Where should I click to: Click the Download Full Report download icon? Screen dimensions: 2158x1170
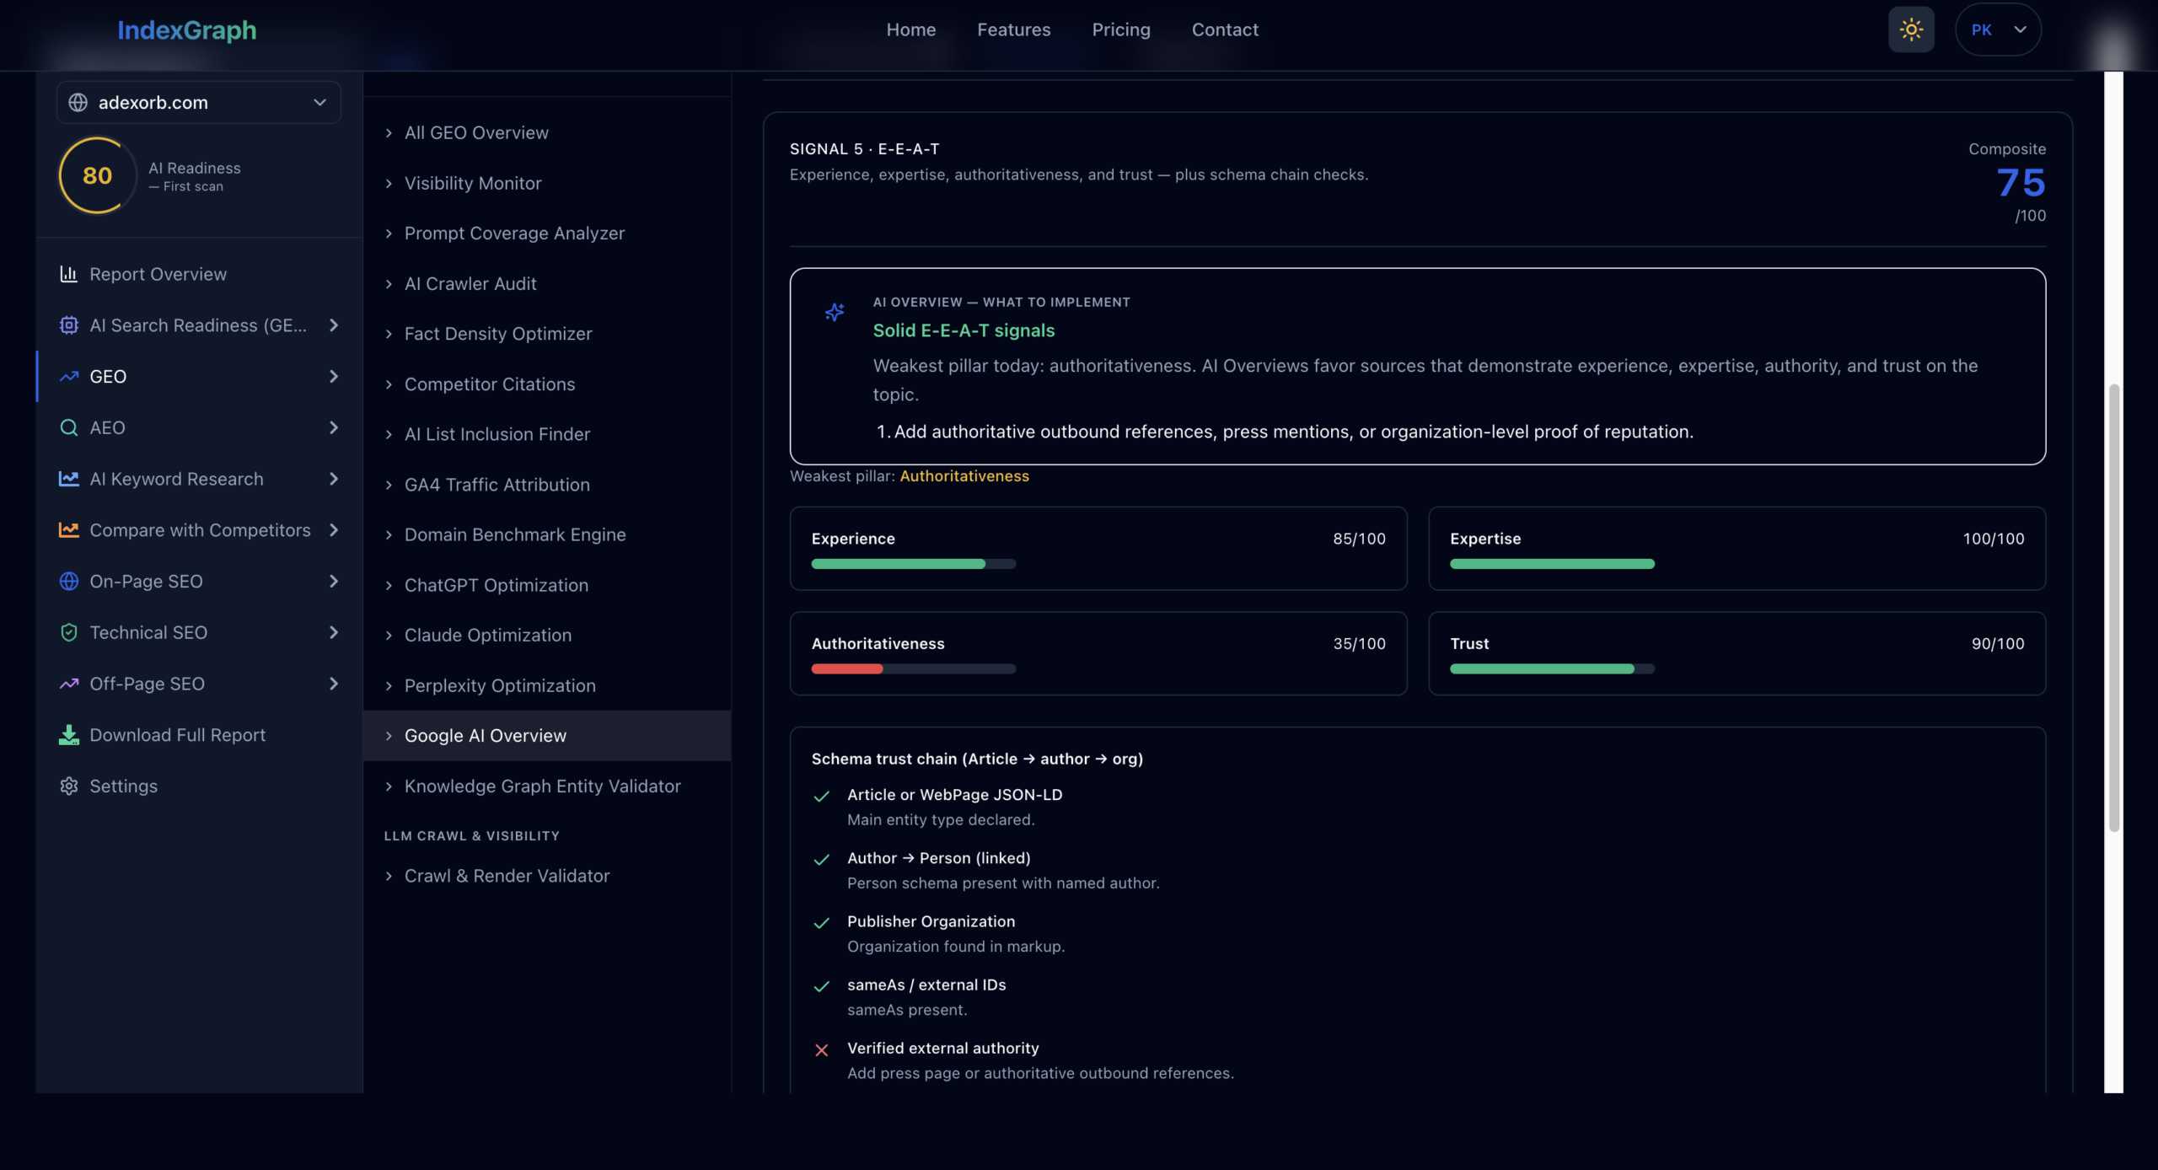pos(68,735)
